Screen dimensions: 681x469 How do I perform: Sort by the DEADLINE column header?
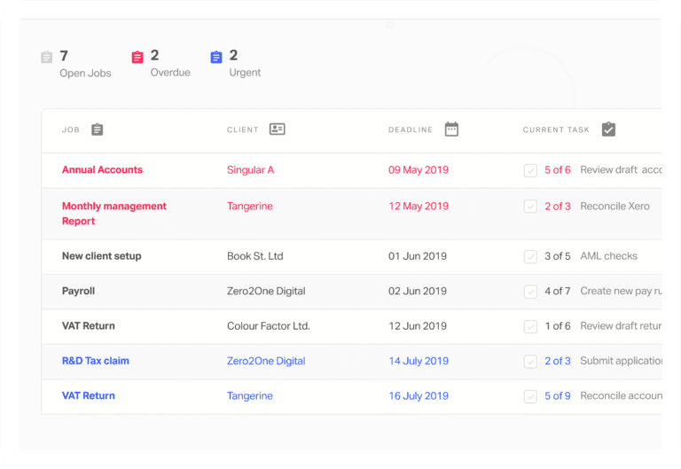pyautogui.click(x=411, y=129)
